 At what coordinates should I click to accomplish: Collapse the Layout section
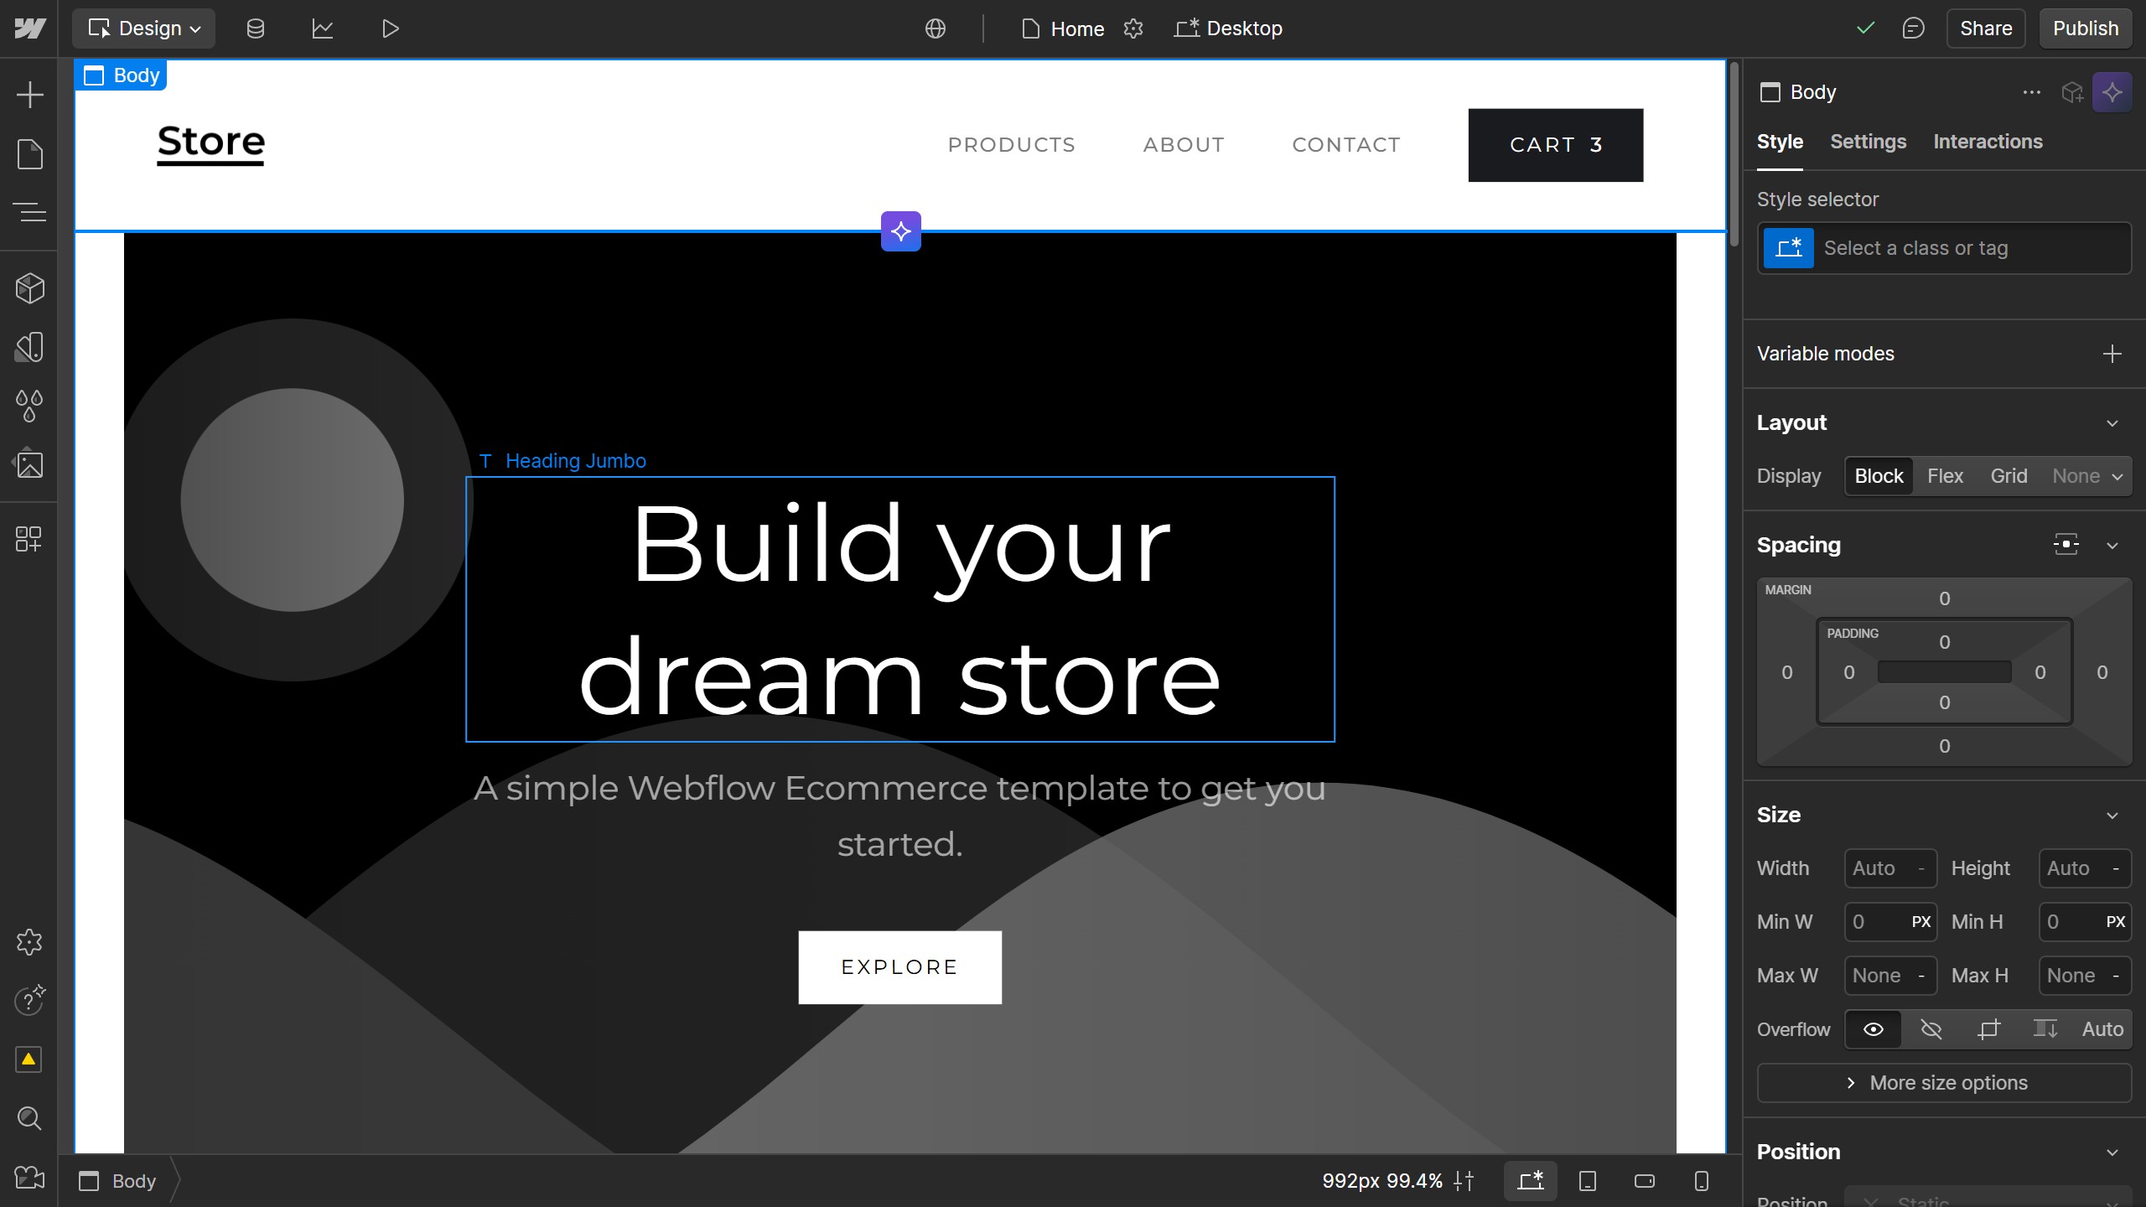[2112, 423]
